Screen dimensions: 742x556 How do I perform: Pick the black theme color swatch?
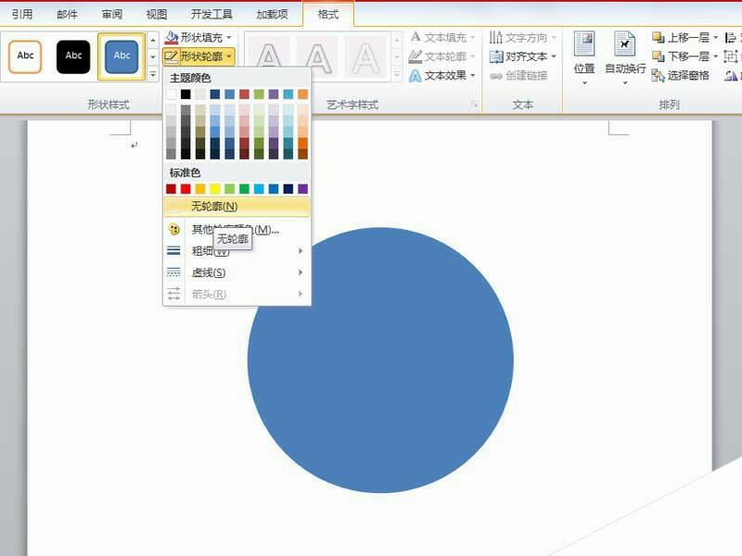(185, 95)
